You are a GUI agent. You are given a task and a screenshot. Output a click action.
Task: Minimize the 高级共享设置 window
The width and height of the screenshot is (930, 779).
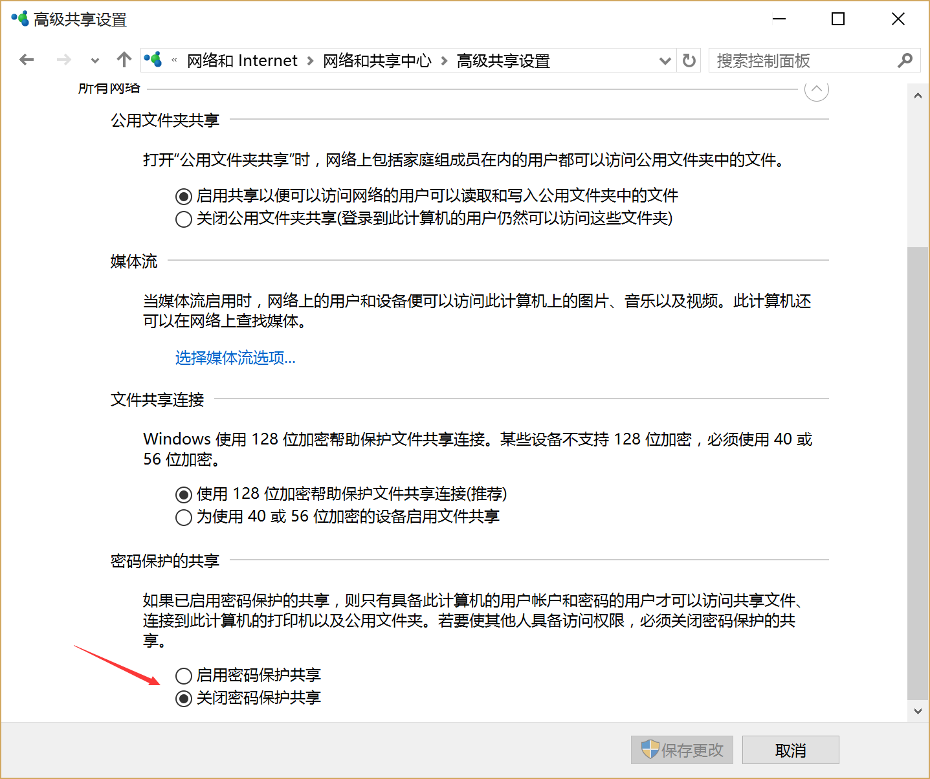tap(779, 19)
